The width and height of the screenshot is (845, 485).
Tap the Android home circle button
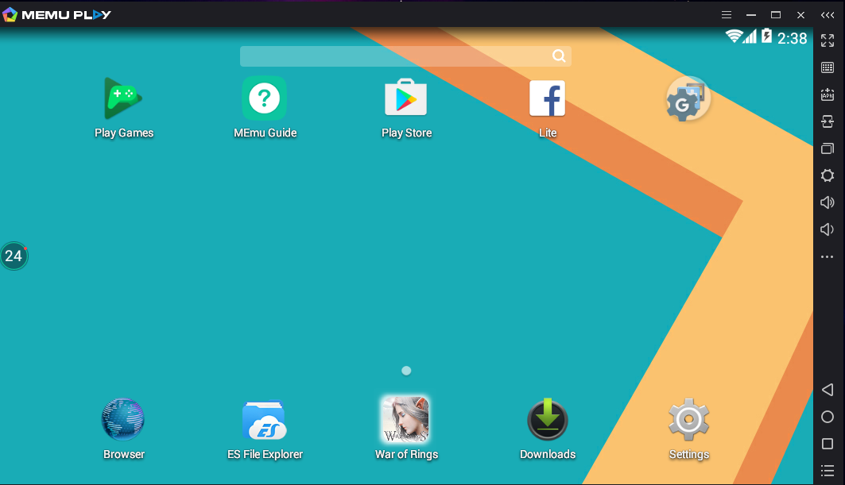[828, 417]
